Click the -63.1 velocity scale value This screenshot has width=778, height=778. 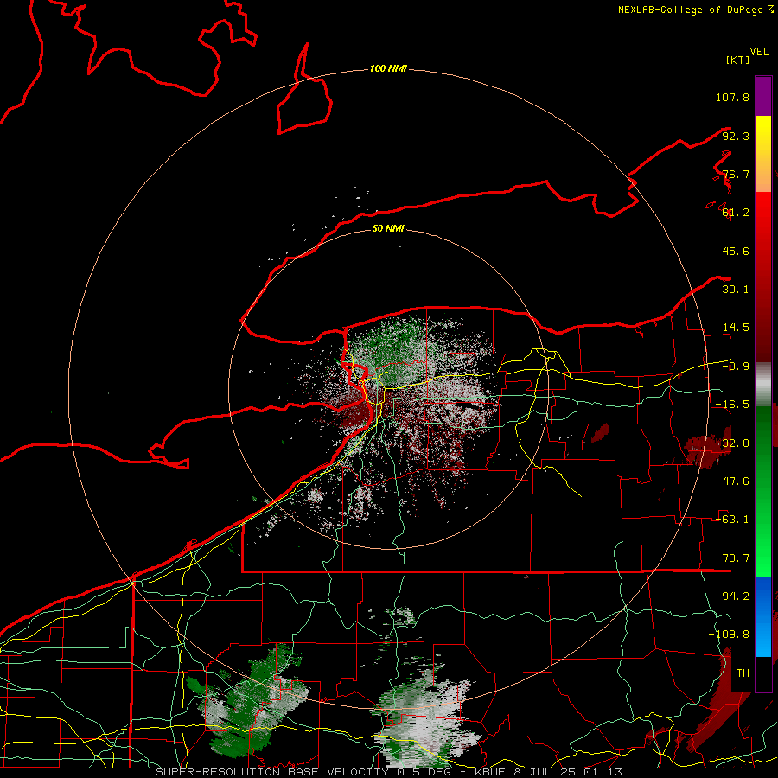click(x=732, y=520)
